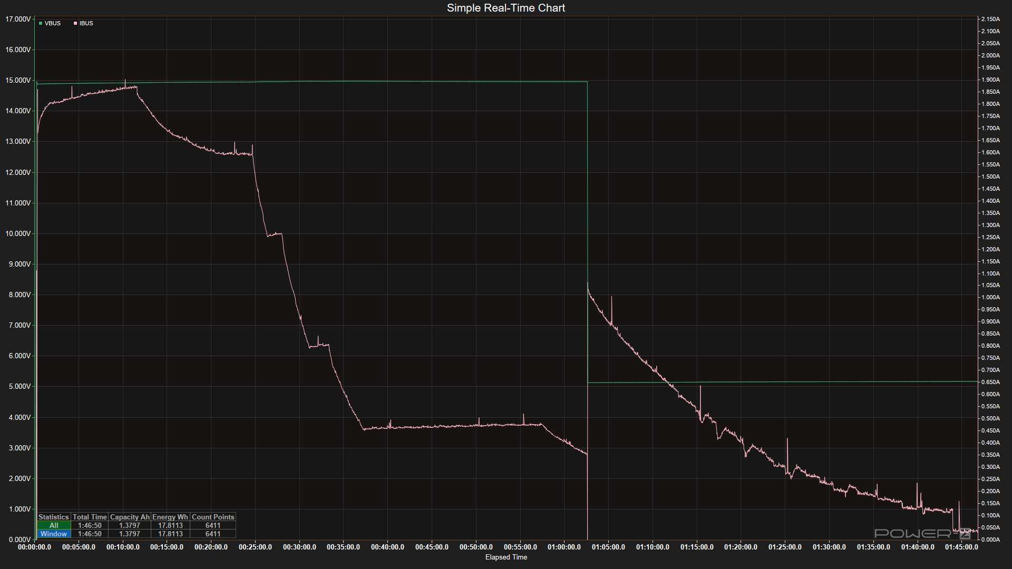Image resolution: width=1012 pixels, height=569 pixels.
Task: Click the Energy Wh column header
Action: (x=170, y=517)
